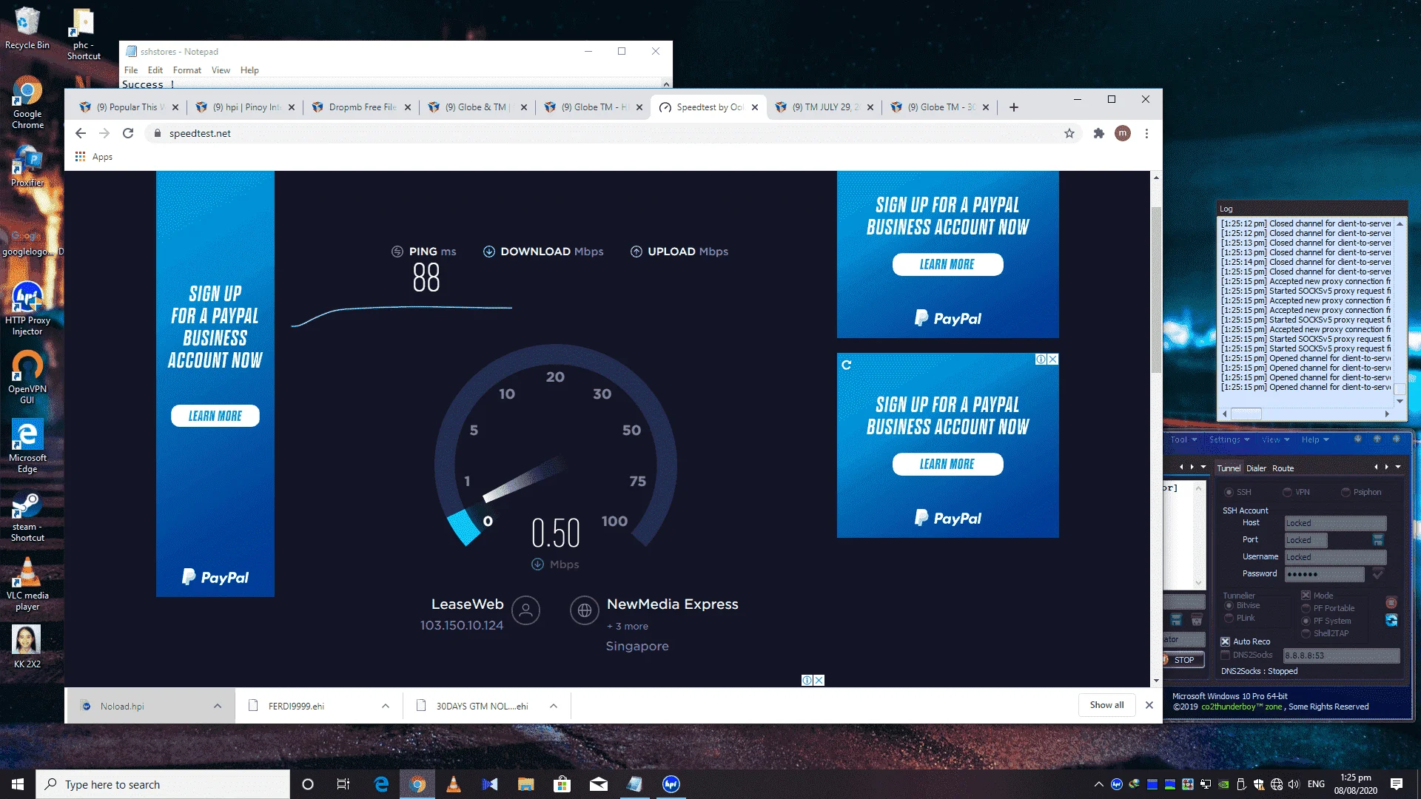Select the Shell2TAP mode
Image resolution: width=1421 pixels, height=799 pixels.
[x=1306, y=633]
